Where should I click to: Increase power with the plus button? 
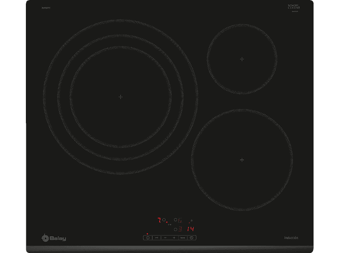click(174, 237)
